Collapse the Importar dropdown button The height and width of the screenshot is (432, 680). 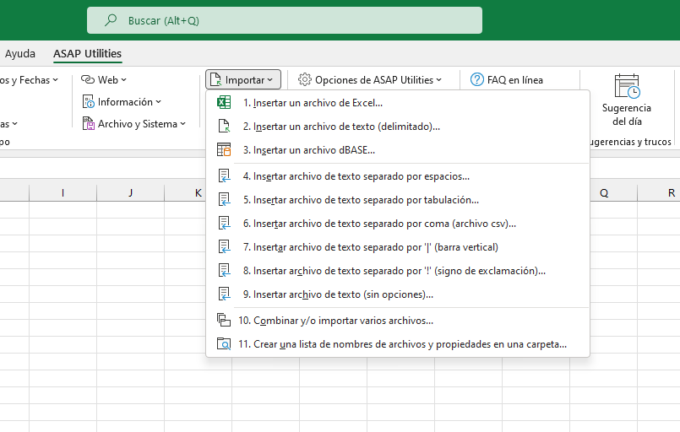point(243,79)
